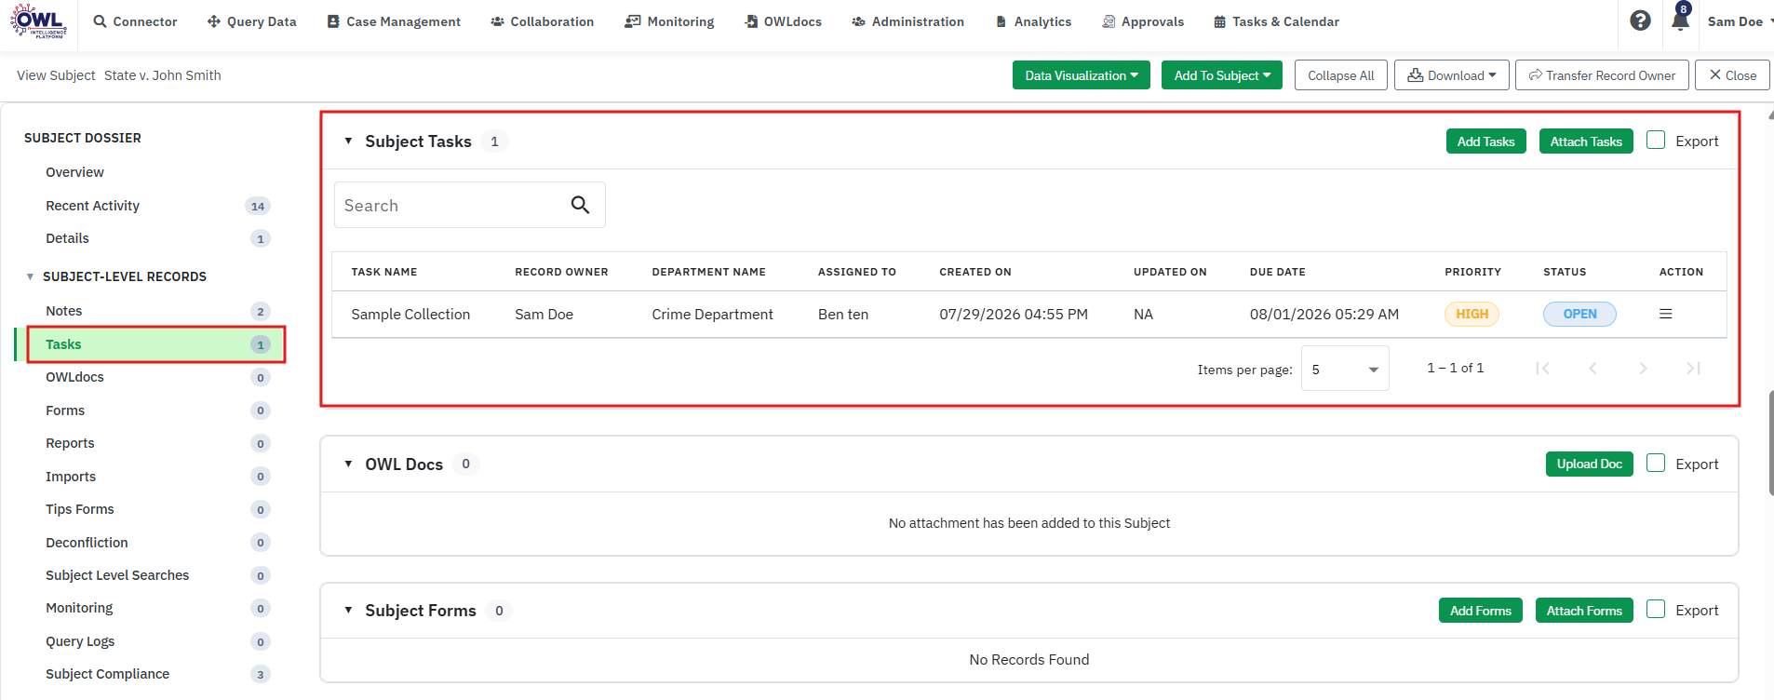Click the Attach Forms button
The width and height of the screenshot is (1774, 700).
coord(1584,611)
